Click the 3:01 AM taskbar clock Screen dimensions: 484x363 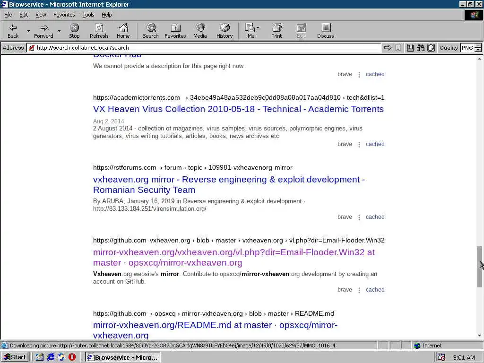[464, 357]
